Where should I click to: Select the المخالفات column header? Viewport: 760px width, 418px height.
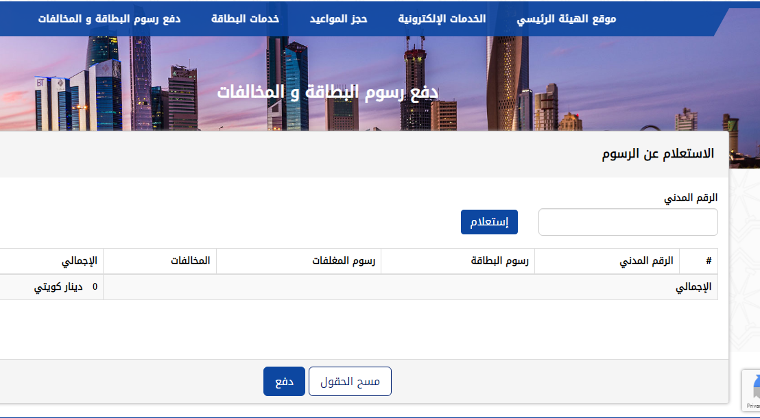[x=190, y=261]
